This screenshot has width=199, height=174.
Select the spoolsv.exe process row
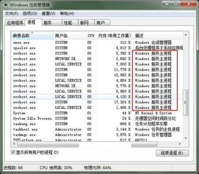tap(97, 48)
